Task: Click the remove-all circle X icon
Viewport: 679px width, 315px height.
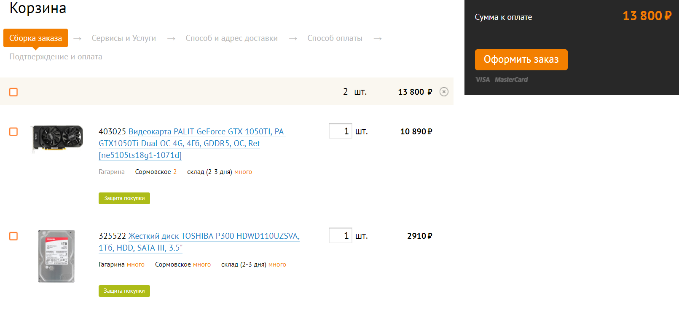Action: tap(444, 92)
